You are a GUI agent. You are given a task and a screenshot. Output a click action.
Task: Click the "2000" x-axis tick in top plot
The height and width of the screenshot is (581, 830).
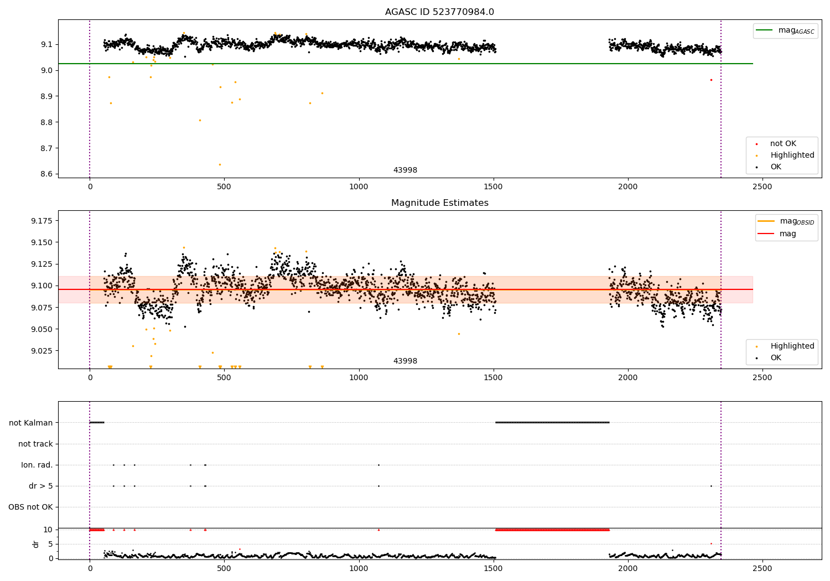pyautogui.click(x=628, y=187)
